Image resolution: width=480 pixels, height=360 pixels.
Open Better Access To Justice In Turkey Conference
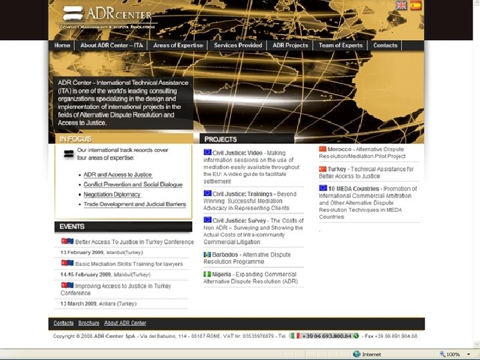click(135, 242)
